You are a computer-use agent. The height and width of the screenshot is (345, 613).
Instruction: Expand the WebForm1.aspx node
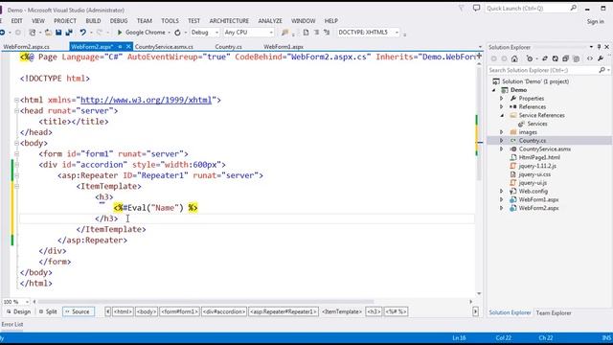pyautogui.click(x=502, y=199)
